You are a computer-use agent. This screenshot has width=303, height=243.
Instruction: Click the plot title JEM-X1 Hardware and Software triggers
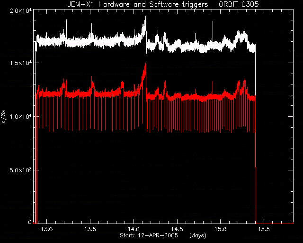[138, 4]
